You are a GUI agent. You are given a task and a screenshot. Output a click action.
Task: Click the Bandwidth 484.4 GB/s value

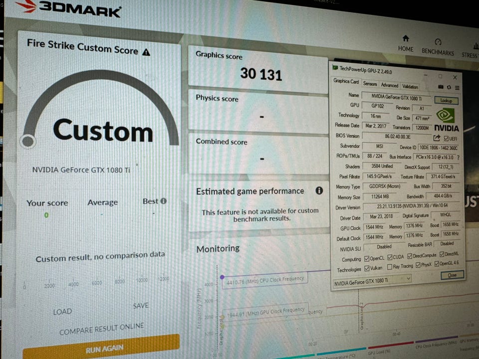coord(443,195)
